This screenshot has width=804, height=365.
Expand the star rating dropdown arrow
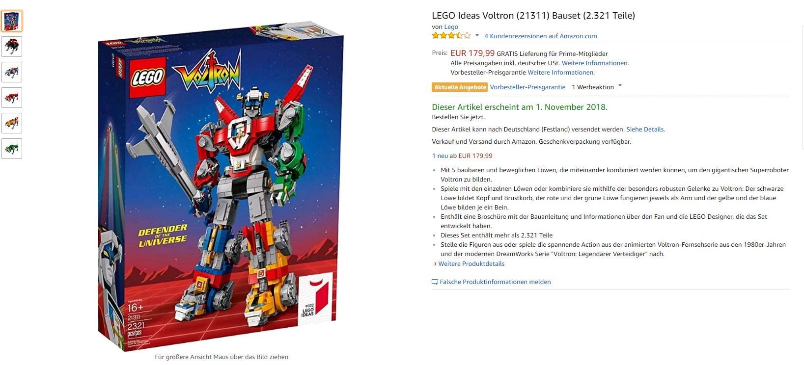[x=476, y=35]
